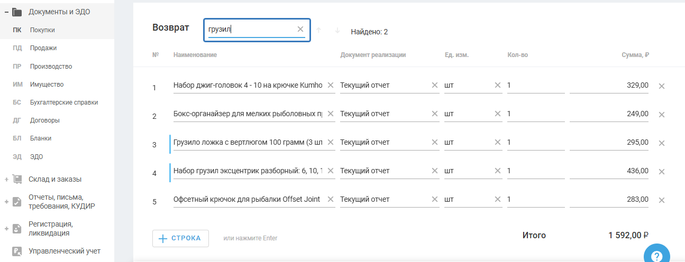
Task: Delete row 3 with the far-right X
Action: pyautogui.click(x=661, y=143)
